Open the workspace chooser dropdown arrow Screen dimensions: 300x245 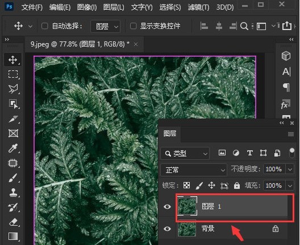(x=273, y=26)
